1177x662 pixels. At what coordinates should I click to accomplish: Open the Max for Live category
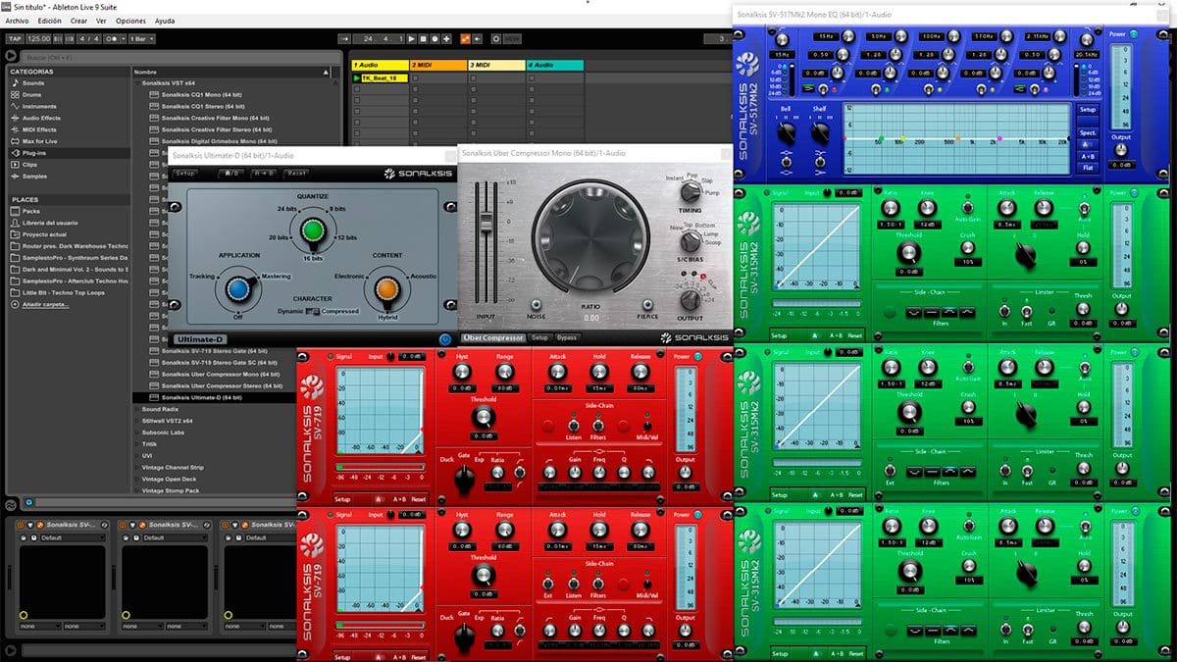39,141
